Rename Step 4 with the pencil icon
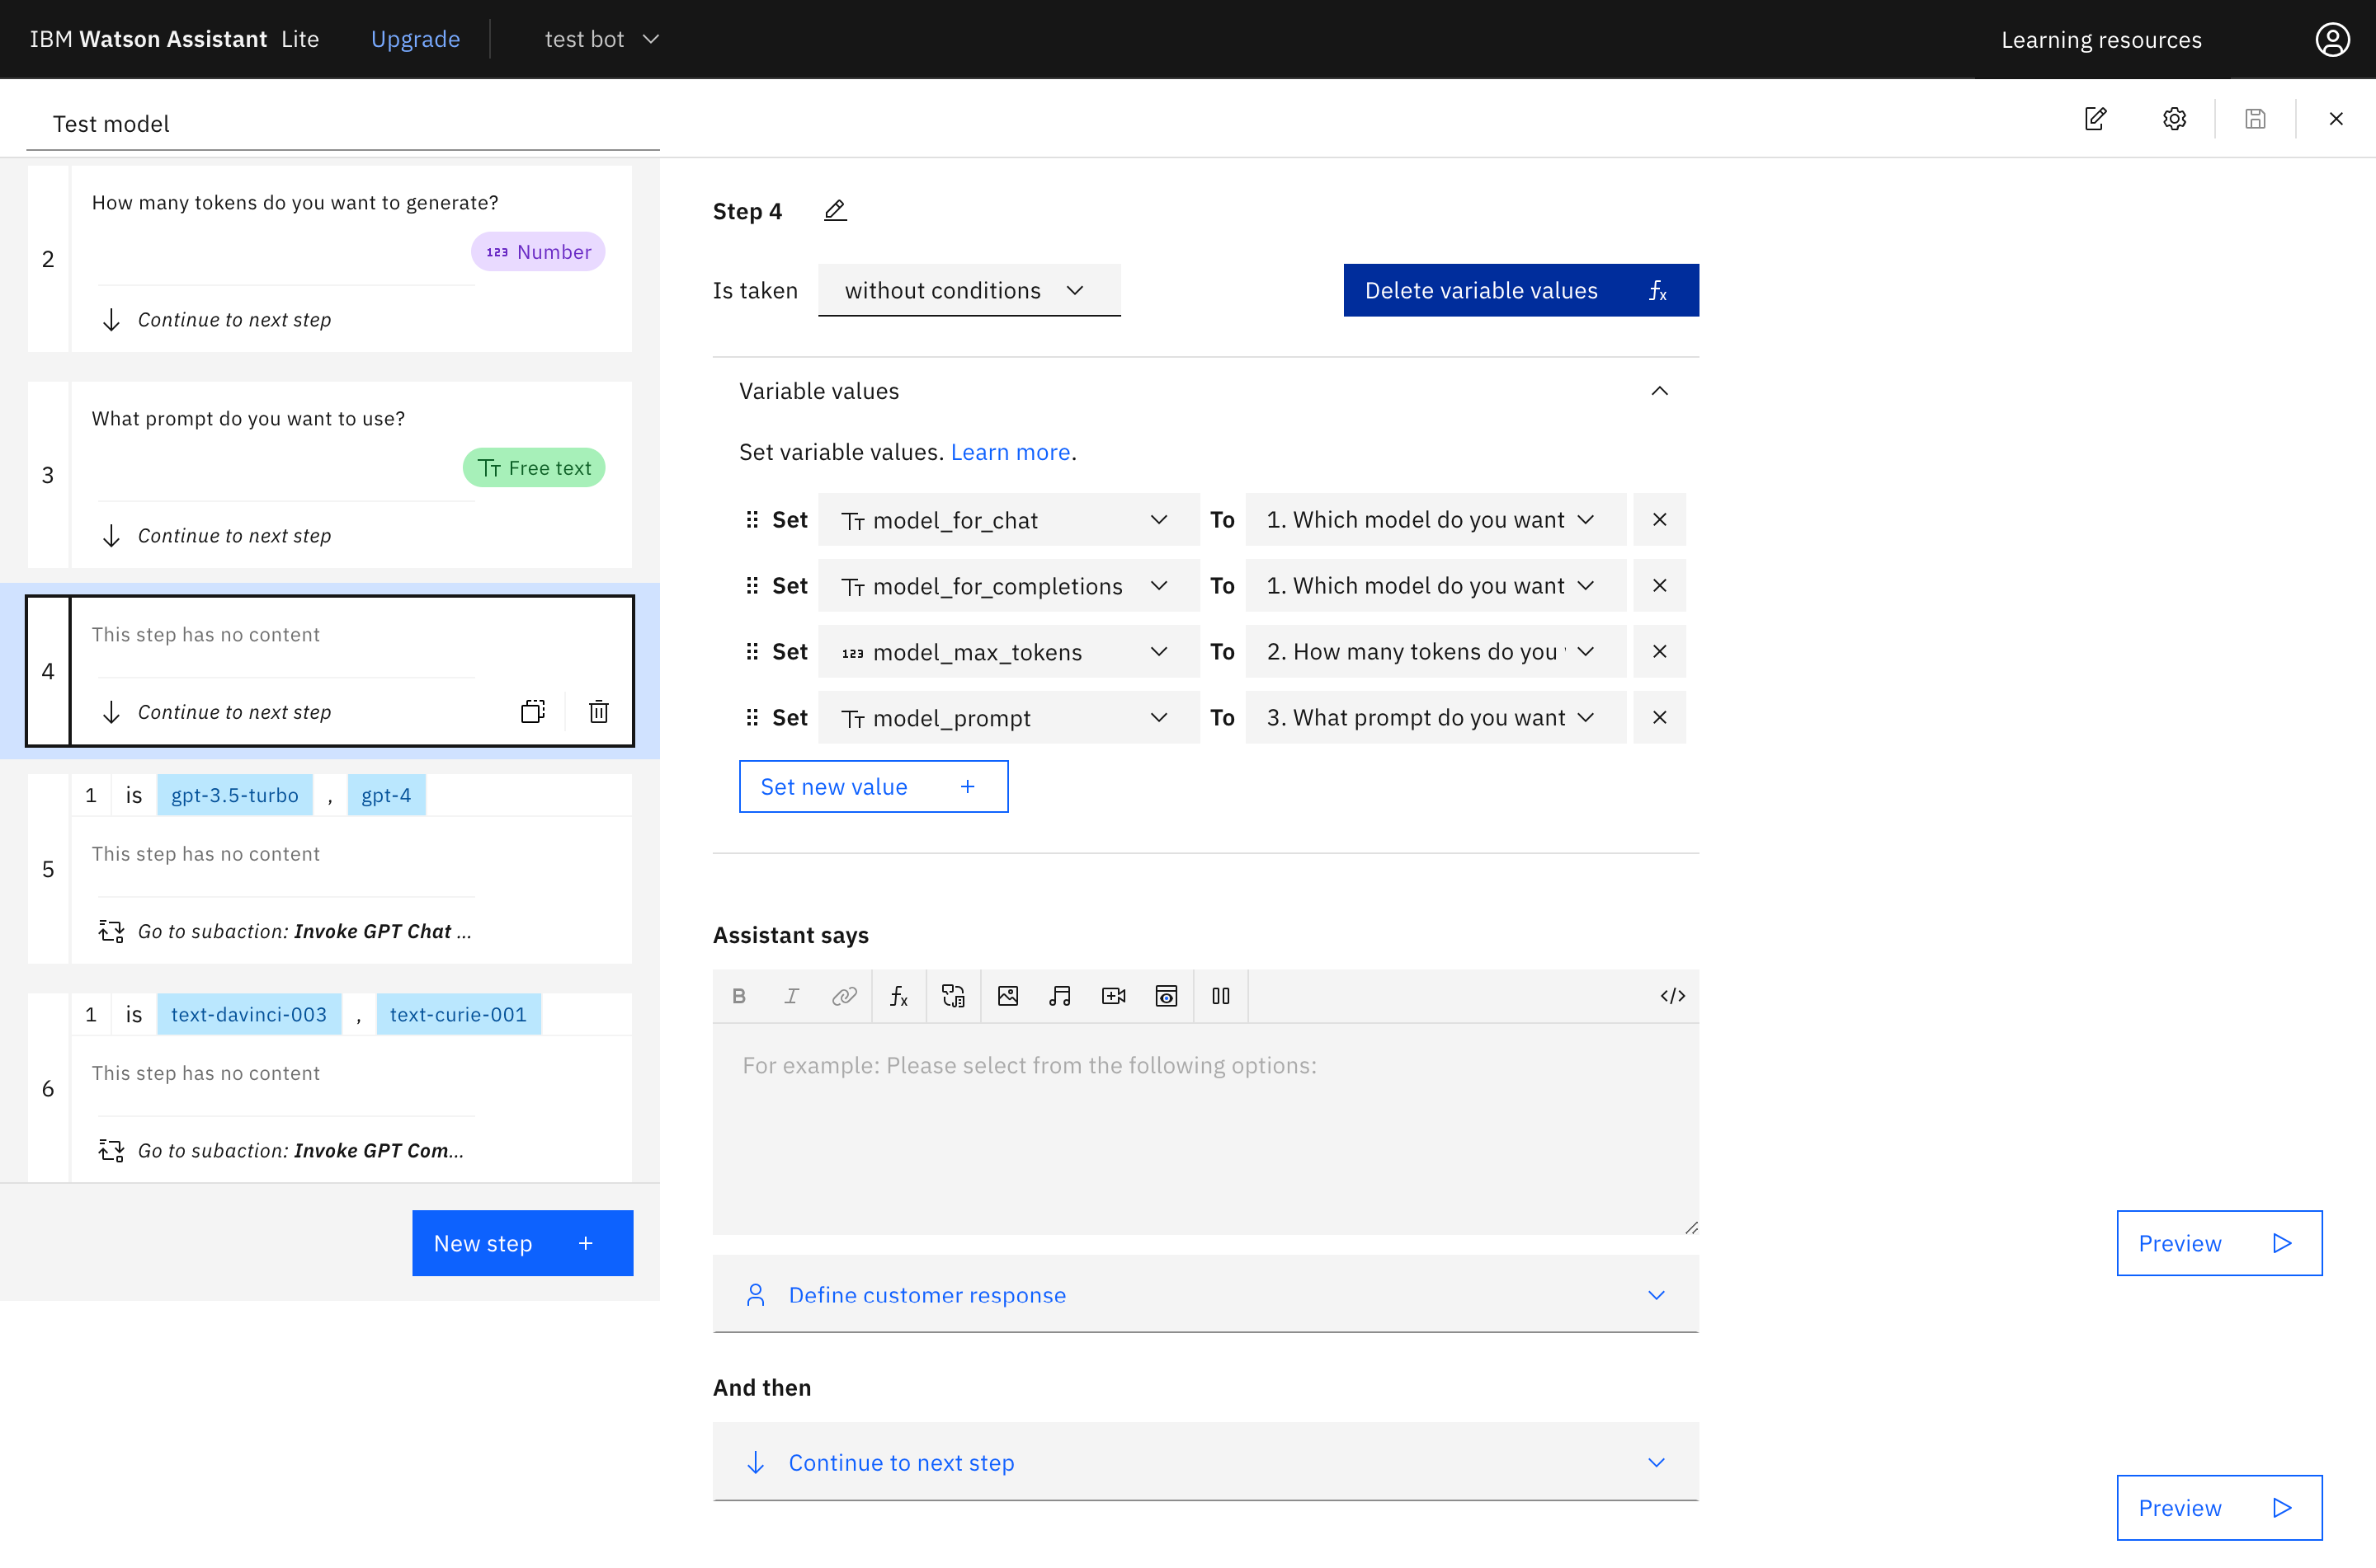 click(x=836, y=211)
